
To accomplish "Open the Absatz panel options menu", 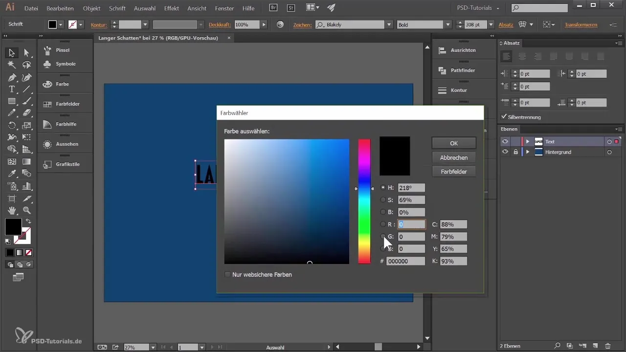I will click(619, 43).
